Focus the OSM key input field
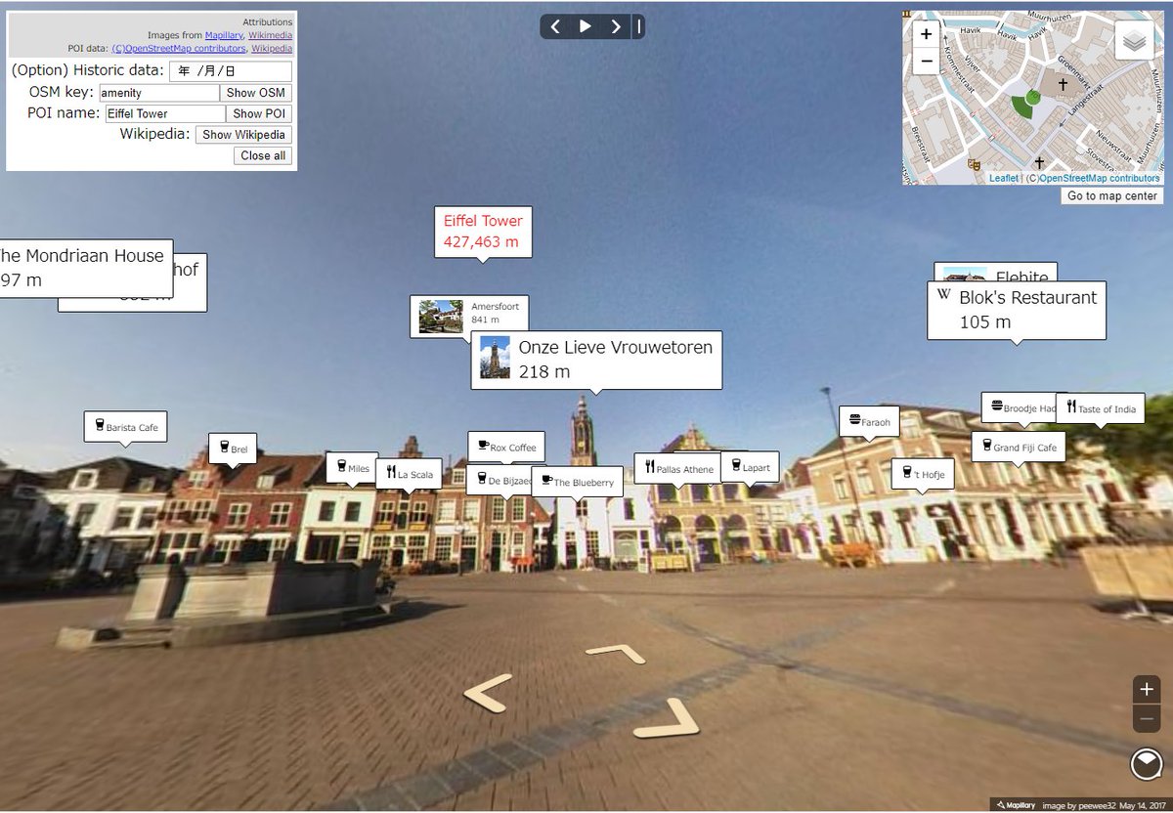This screenshot has height=813, width=1173. (x=159, y=93)
